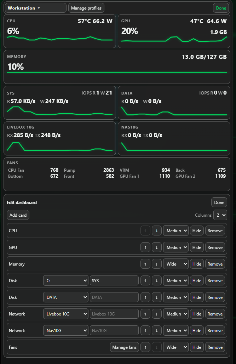Click Done in the Edit dashboard panel
This screenshot has height=364, width=236.
(219, 203)
